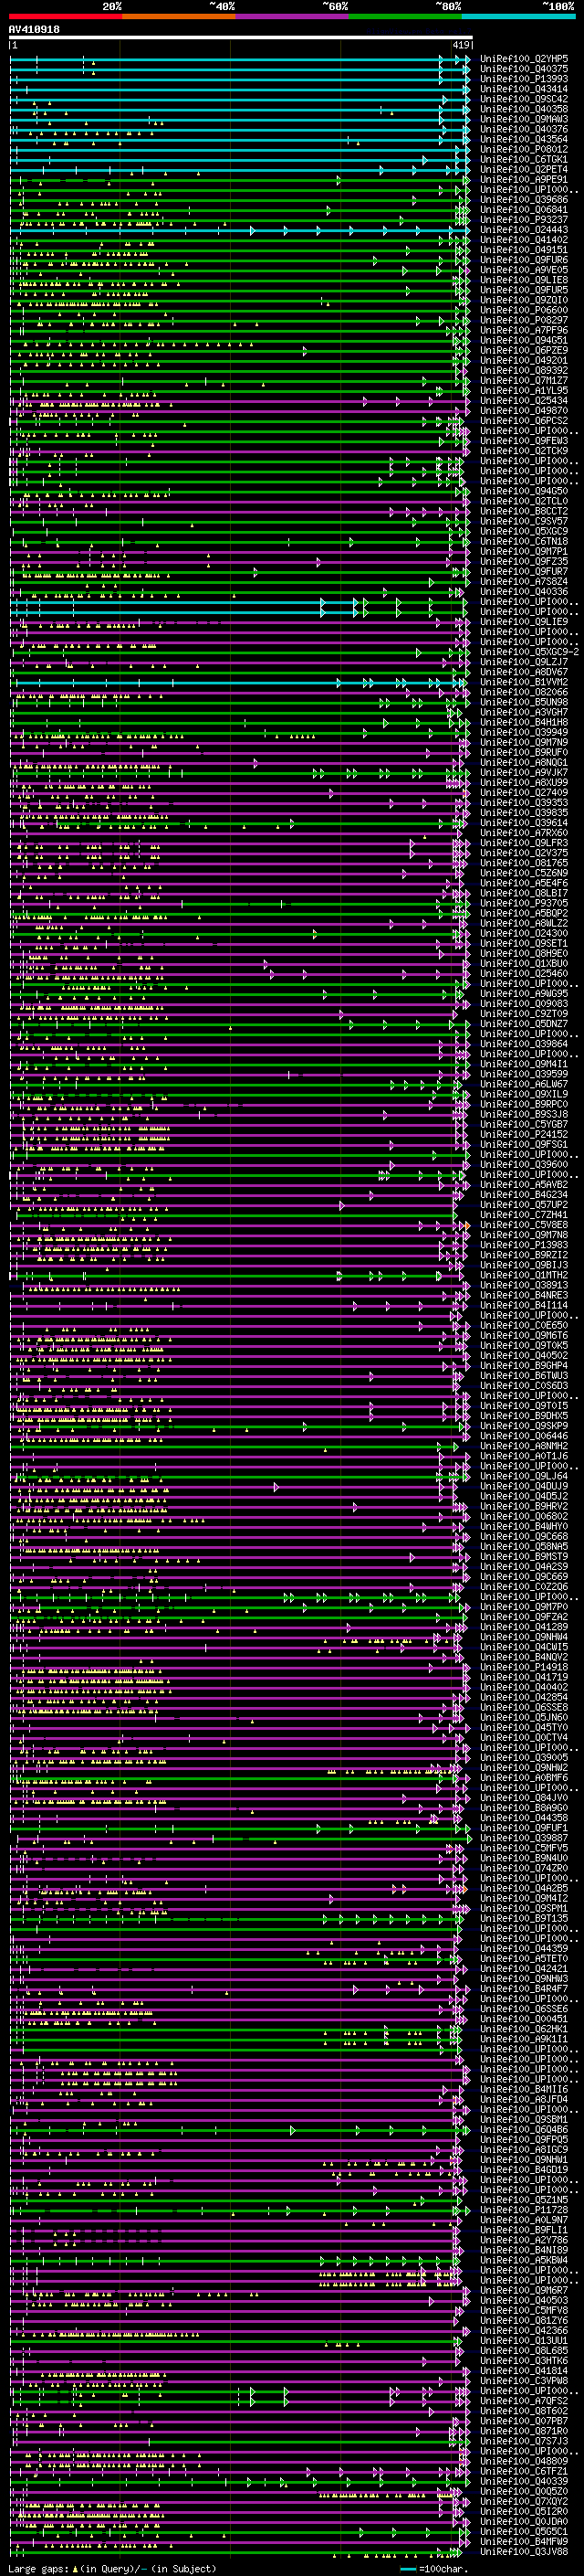This screenshot has height=2576, width=584.
Task: Click the UniRef100_P93237 label
Action: pos(524,220)
